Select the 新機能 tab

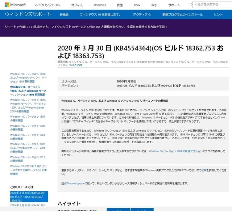click(64, 14)
